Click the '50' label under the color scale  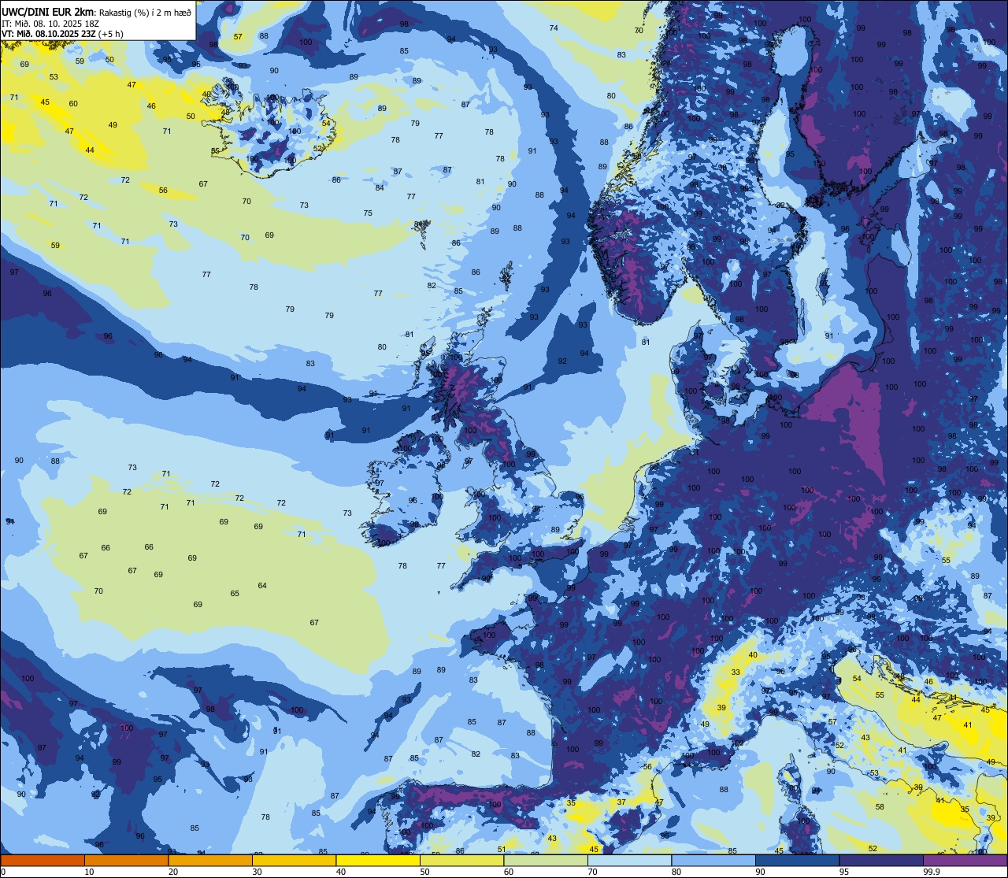click(424, 872)
